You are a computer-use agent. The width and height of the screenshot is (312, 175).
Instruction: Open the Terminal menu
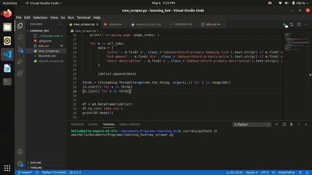point(83,17)
